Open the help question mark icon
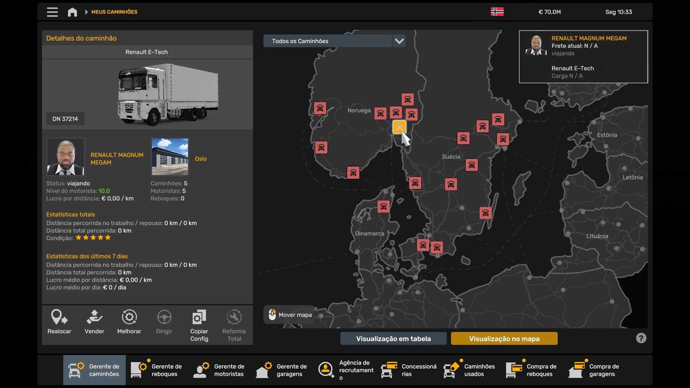This screenshot has height=388, width=690. pos(641,338)
